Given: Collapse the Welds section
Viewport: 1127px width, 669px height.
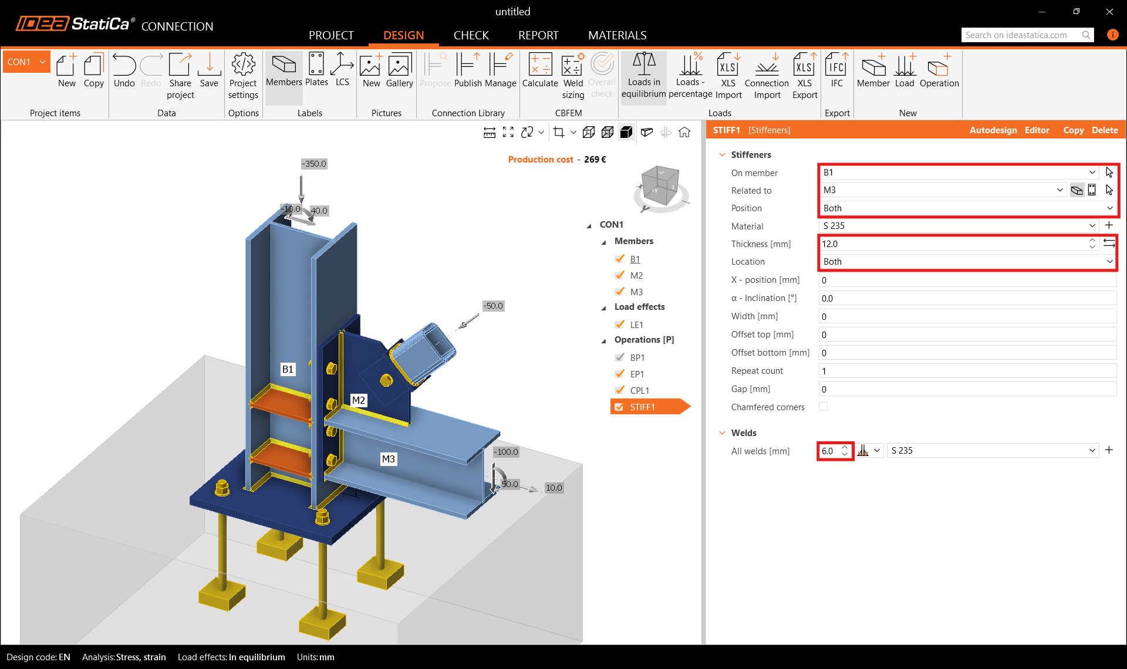Looking at the screenshot, I should 723,433.
